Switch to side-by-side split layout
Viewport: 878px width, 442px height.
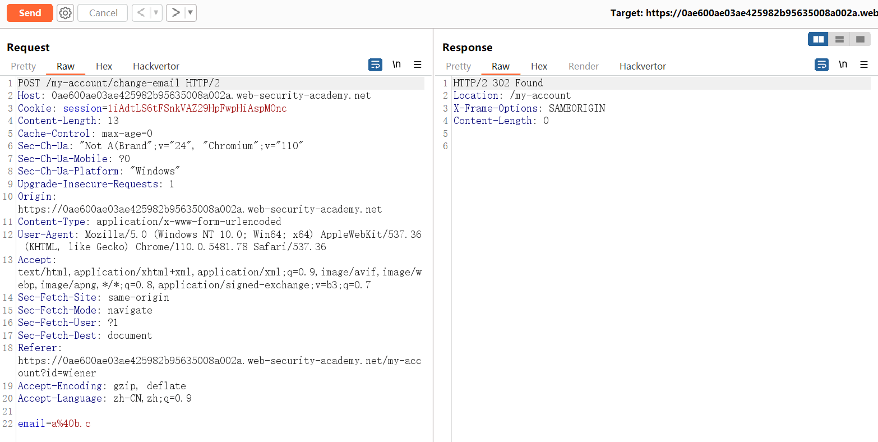point(818,39)
